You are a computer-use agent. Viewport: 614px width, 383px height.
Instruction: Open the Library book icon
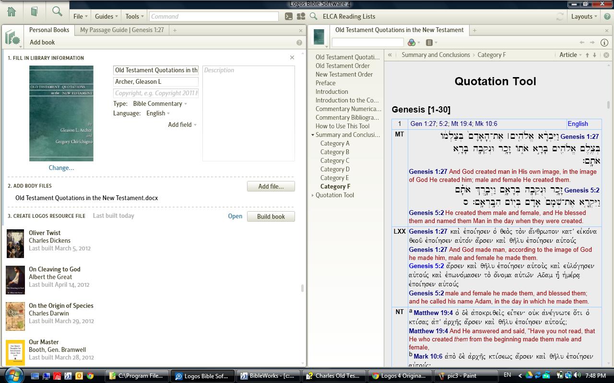[35, 11]
